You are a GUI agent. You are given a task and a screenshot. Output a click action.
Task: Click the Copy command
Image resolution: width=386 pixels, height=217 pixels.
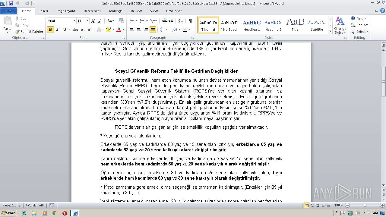pos(22,25)
